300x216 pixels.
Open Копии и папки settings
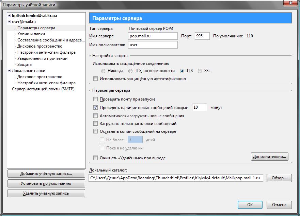point(31,34)
